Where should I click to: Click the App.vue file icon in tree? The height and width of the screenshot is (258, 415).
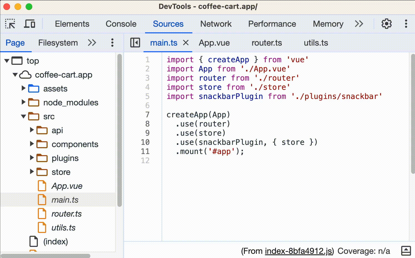[x=42, y=186]
